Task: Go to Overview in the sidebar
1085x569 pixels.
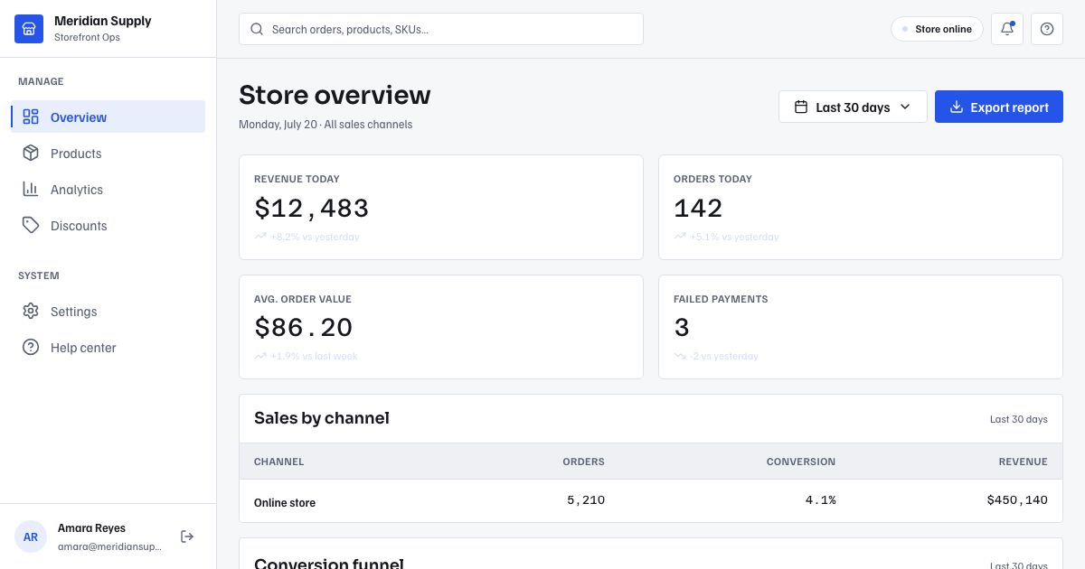Action: [x=108, y=117]
